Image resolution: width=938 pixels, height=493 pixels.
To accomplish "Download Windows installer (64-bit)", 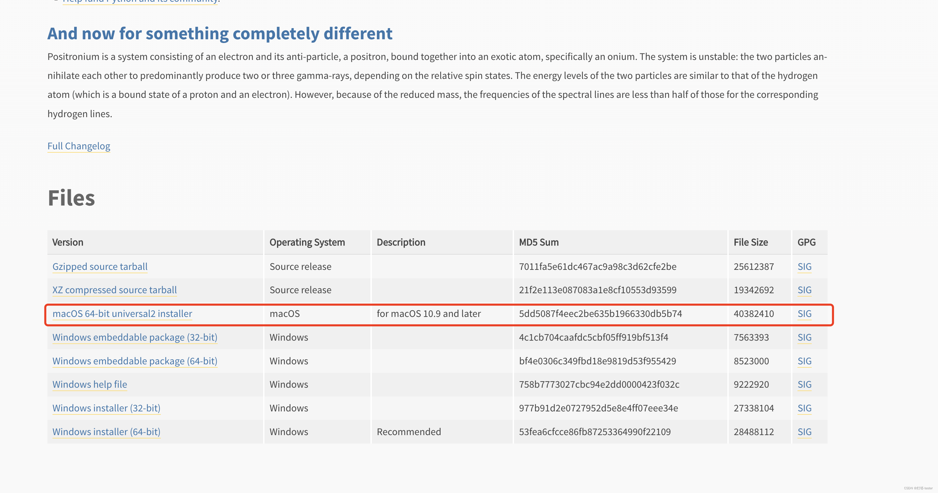I will pyautogui.click(x=106, y=431).
